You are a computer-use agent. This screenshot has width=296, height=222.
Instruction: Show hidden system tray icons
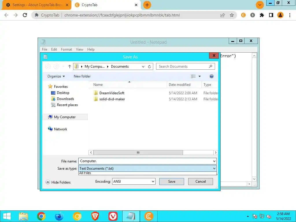248,216
